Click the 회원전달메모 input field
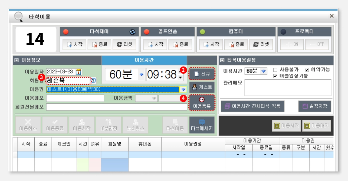348x181 pixels. (117, 107)
